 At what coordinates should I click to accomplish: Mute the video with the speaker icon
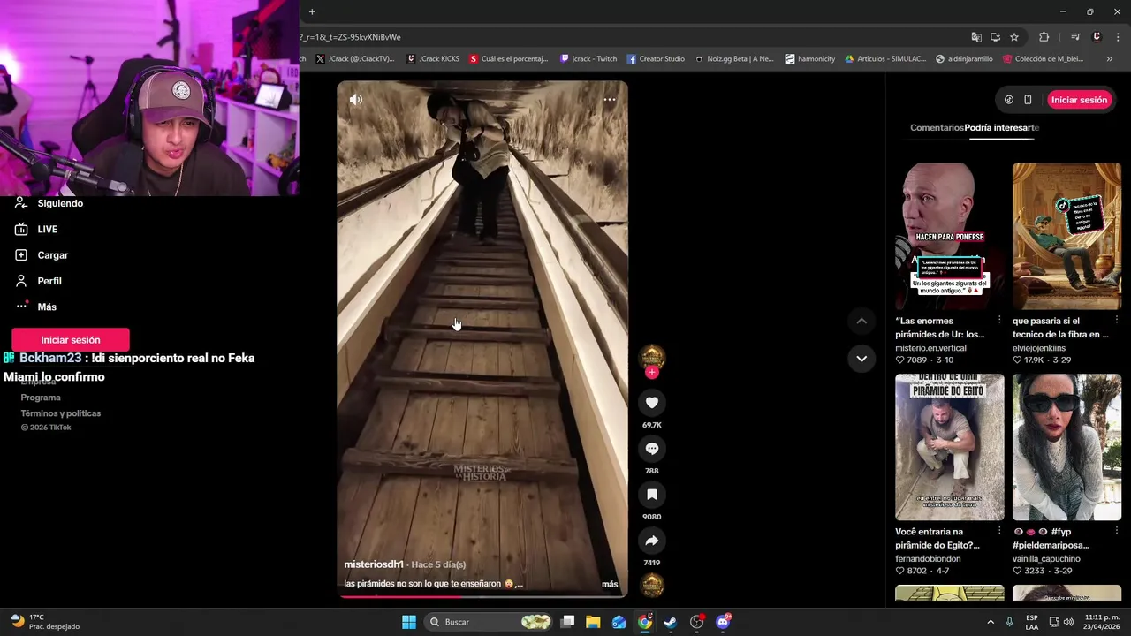(355, 100)
